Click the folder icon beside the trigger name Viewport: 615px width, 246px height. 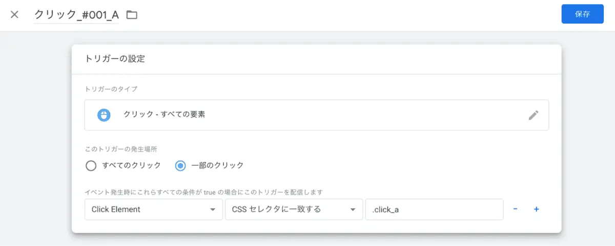pos(132,15)
